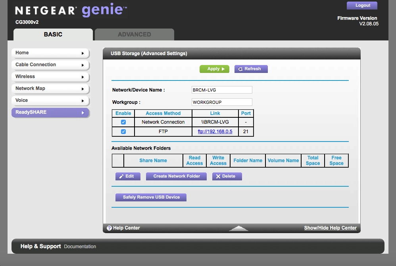Enable or disable Network Connection access checkbox
This screenshot has width=396, height=266.
coord(123,122)
